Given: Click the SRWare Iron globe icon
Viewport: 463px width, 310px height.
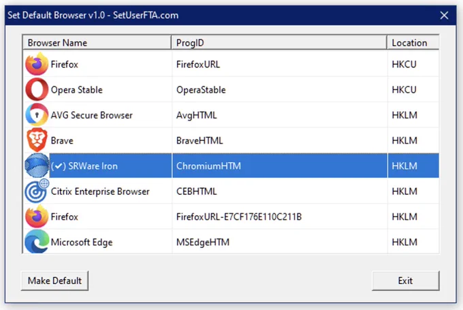Looking at the screenshot, I should (37, 166).
